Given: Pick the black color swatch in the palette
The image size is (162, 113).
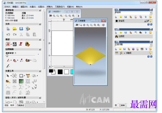Looking at the screenshot, I should [60, 72].
